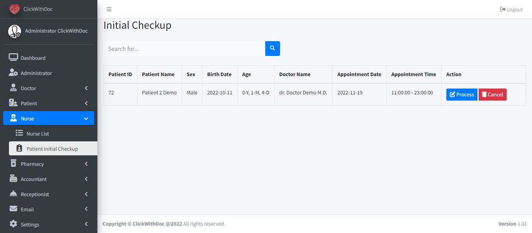532x233 pixels.
Task: Cancel Patient 2 Demo's appointment
Action: (x=492, y=95)
